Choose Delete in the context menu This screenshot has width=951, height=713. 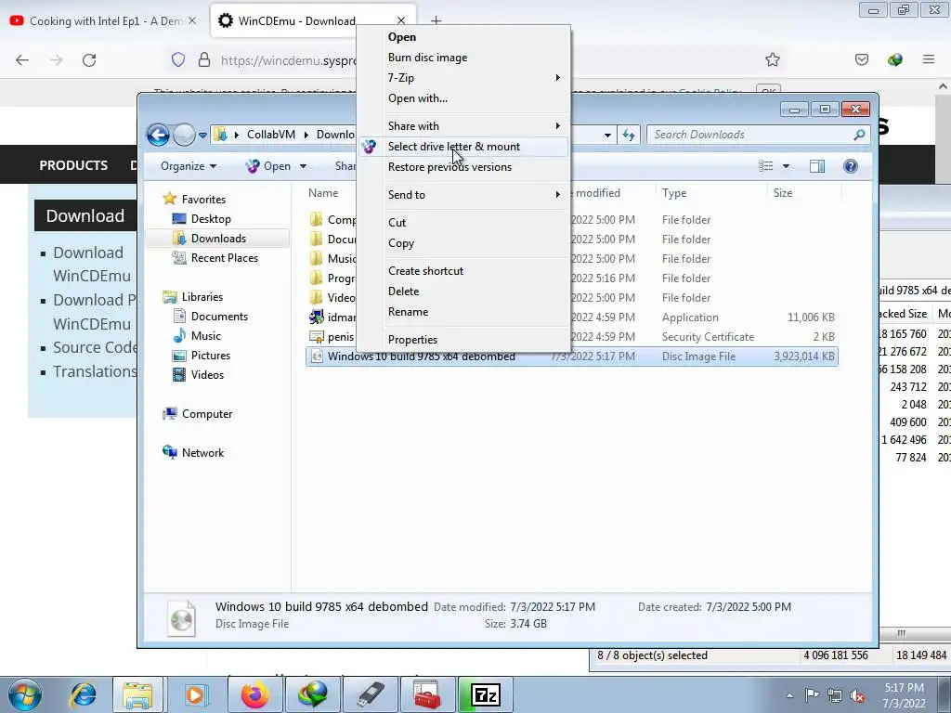click(x=463, y=291)
